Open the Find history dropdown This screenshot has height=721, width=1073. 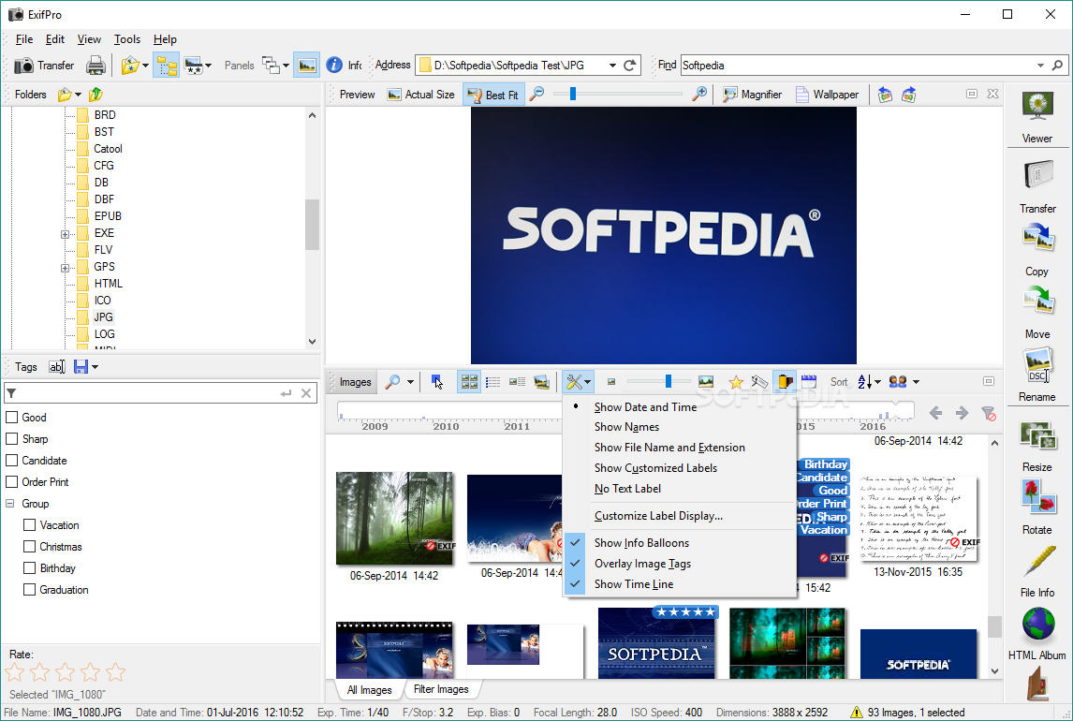tap(1041, 65)
